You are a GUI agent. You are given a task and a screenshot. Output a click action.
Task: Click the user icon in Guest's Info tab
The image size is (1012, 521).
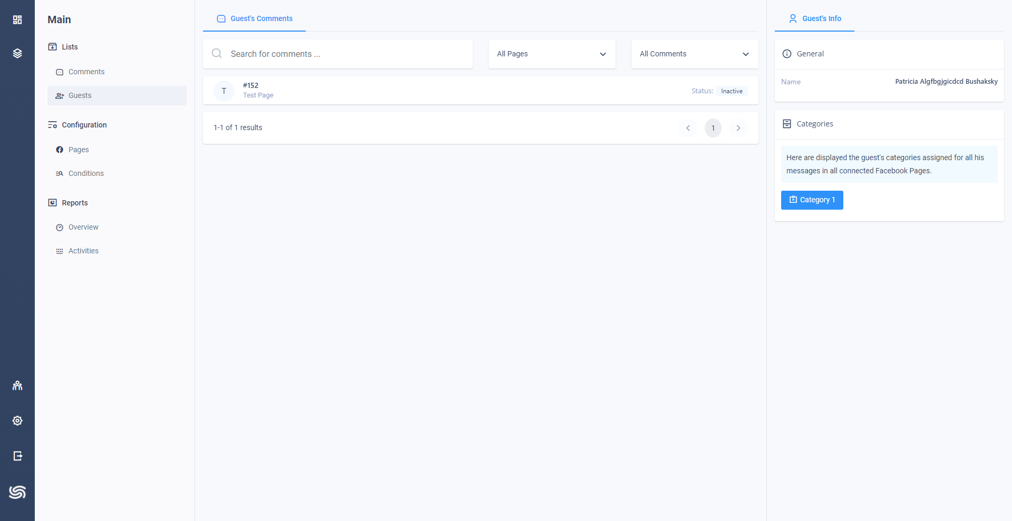793,18
